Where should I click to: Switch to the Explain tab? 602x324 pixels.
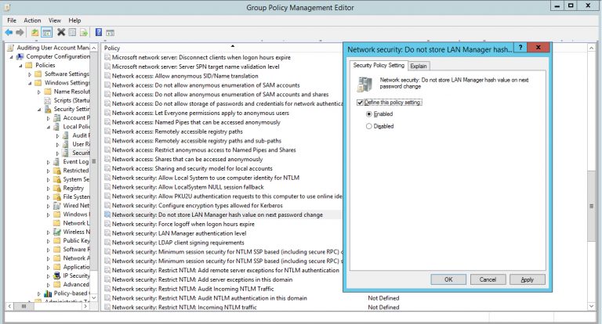418,66
